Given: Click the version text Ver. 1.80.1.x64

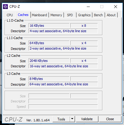Looking at the screenshot, I should coord(38,120).
